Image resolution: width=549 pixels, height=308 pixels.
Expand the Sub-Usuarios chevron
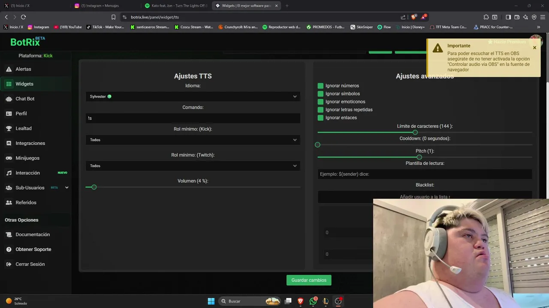tap(66, 187)
